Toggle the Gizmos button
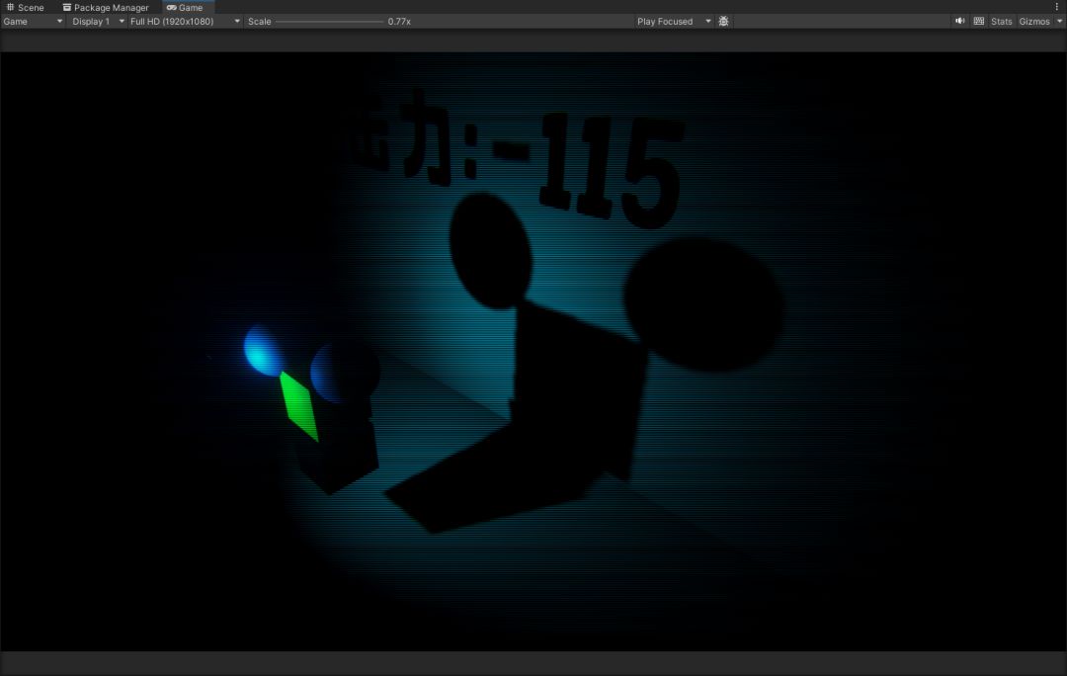The width and height of the screenshot is (1067, 676). point(1033,22)
